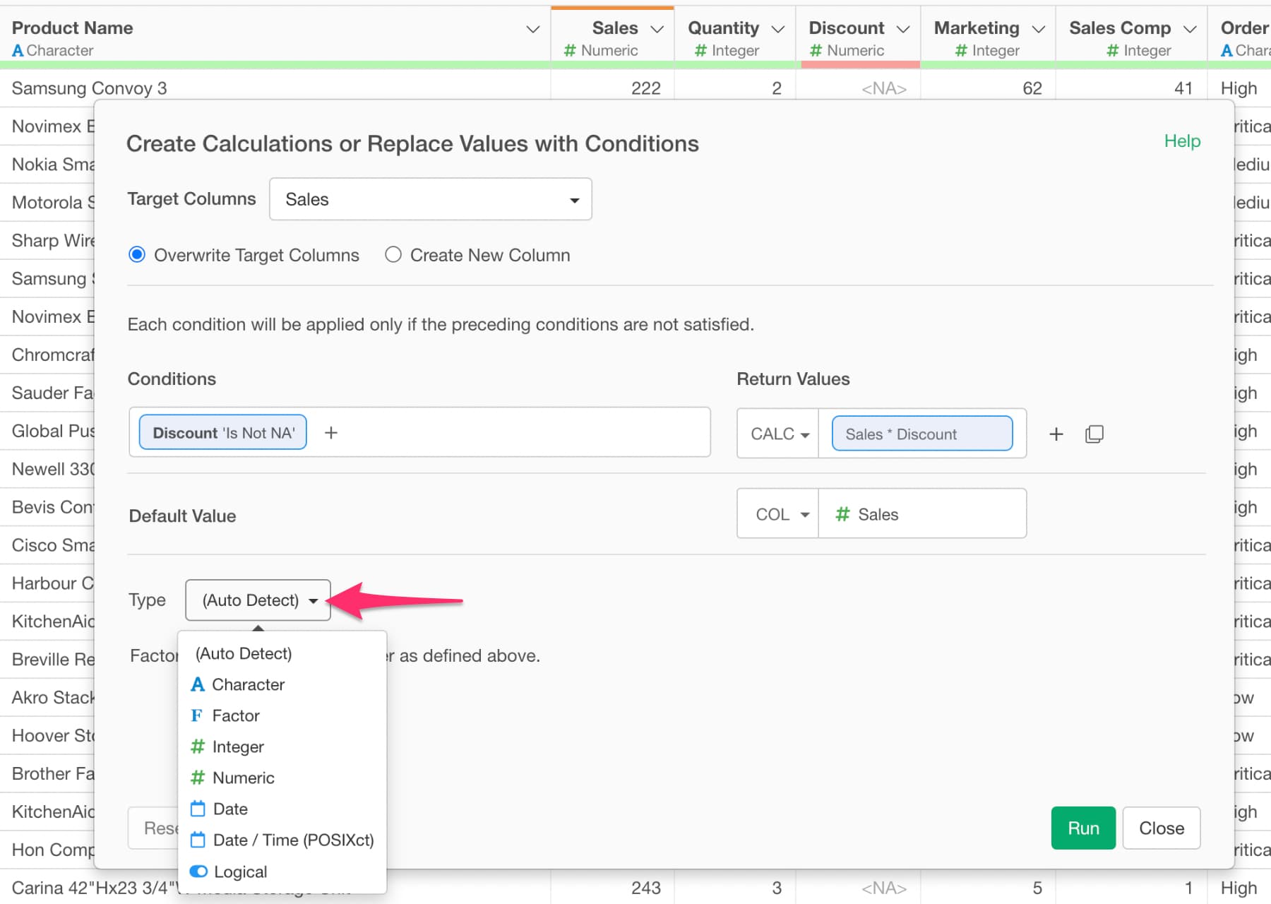Select Create New Column radio option
The height and width of the screenshot is (904, 1271).
coord(393,255)
